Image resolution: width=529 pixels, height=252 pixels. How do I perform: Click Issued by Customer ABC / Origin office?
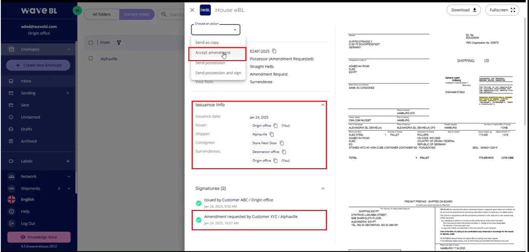239,200
